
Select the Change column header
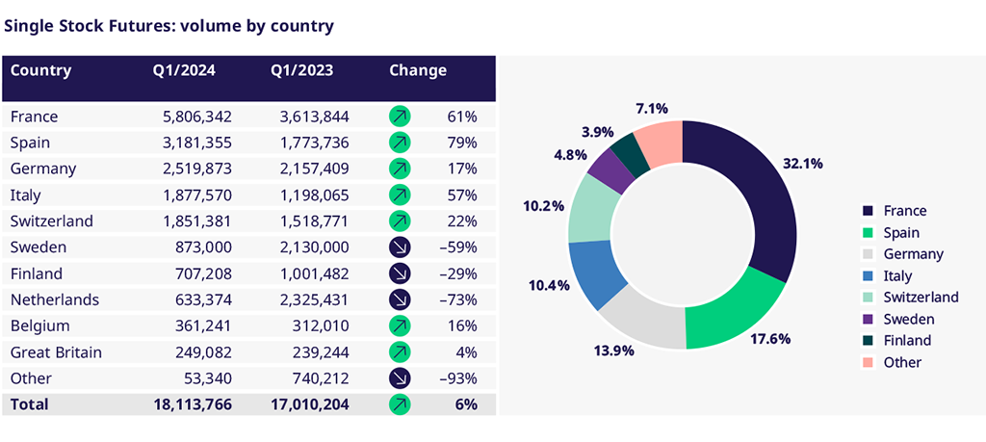[418, 70]
